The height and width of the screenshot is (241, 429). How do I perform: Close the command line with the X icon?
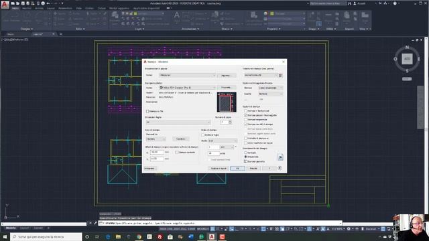(x=90, y=223)
